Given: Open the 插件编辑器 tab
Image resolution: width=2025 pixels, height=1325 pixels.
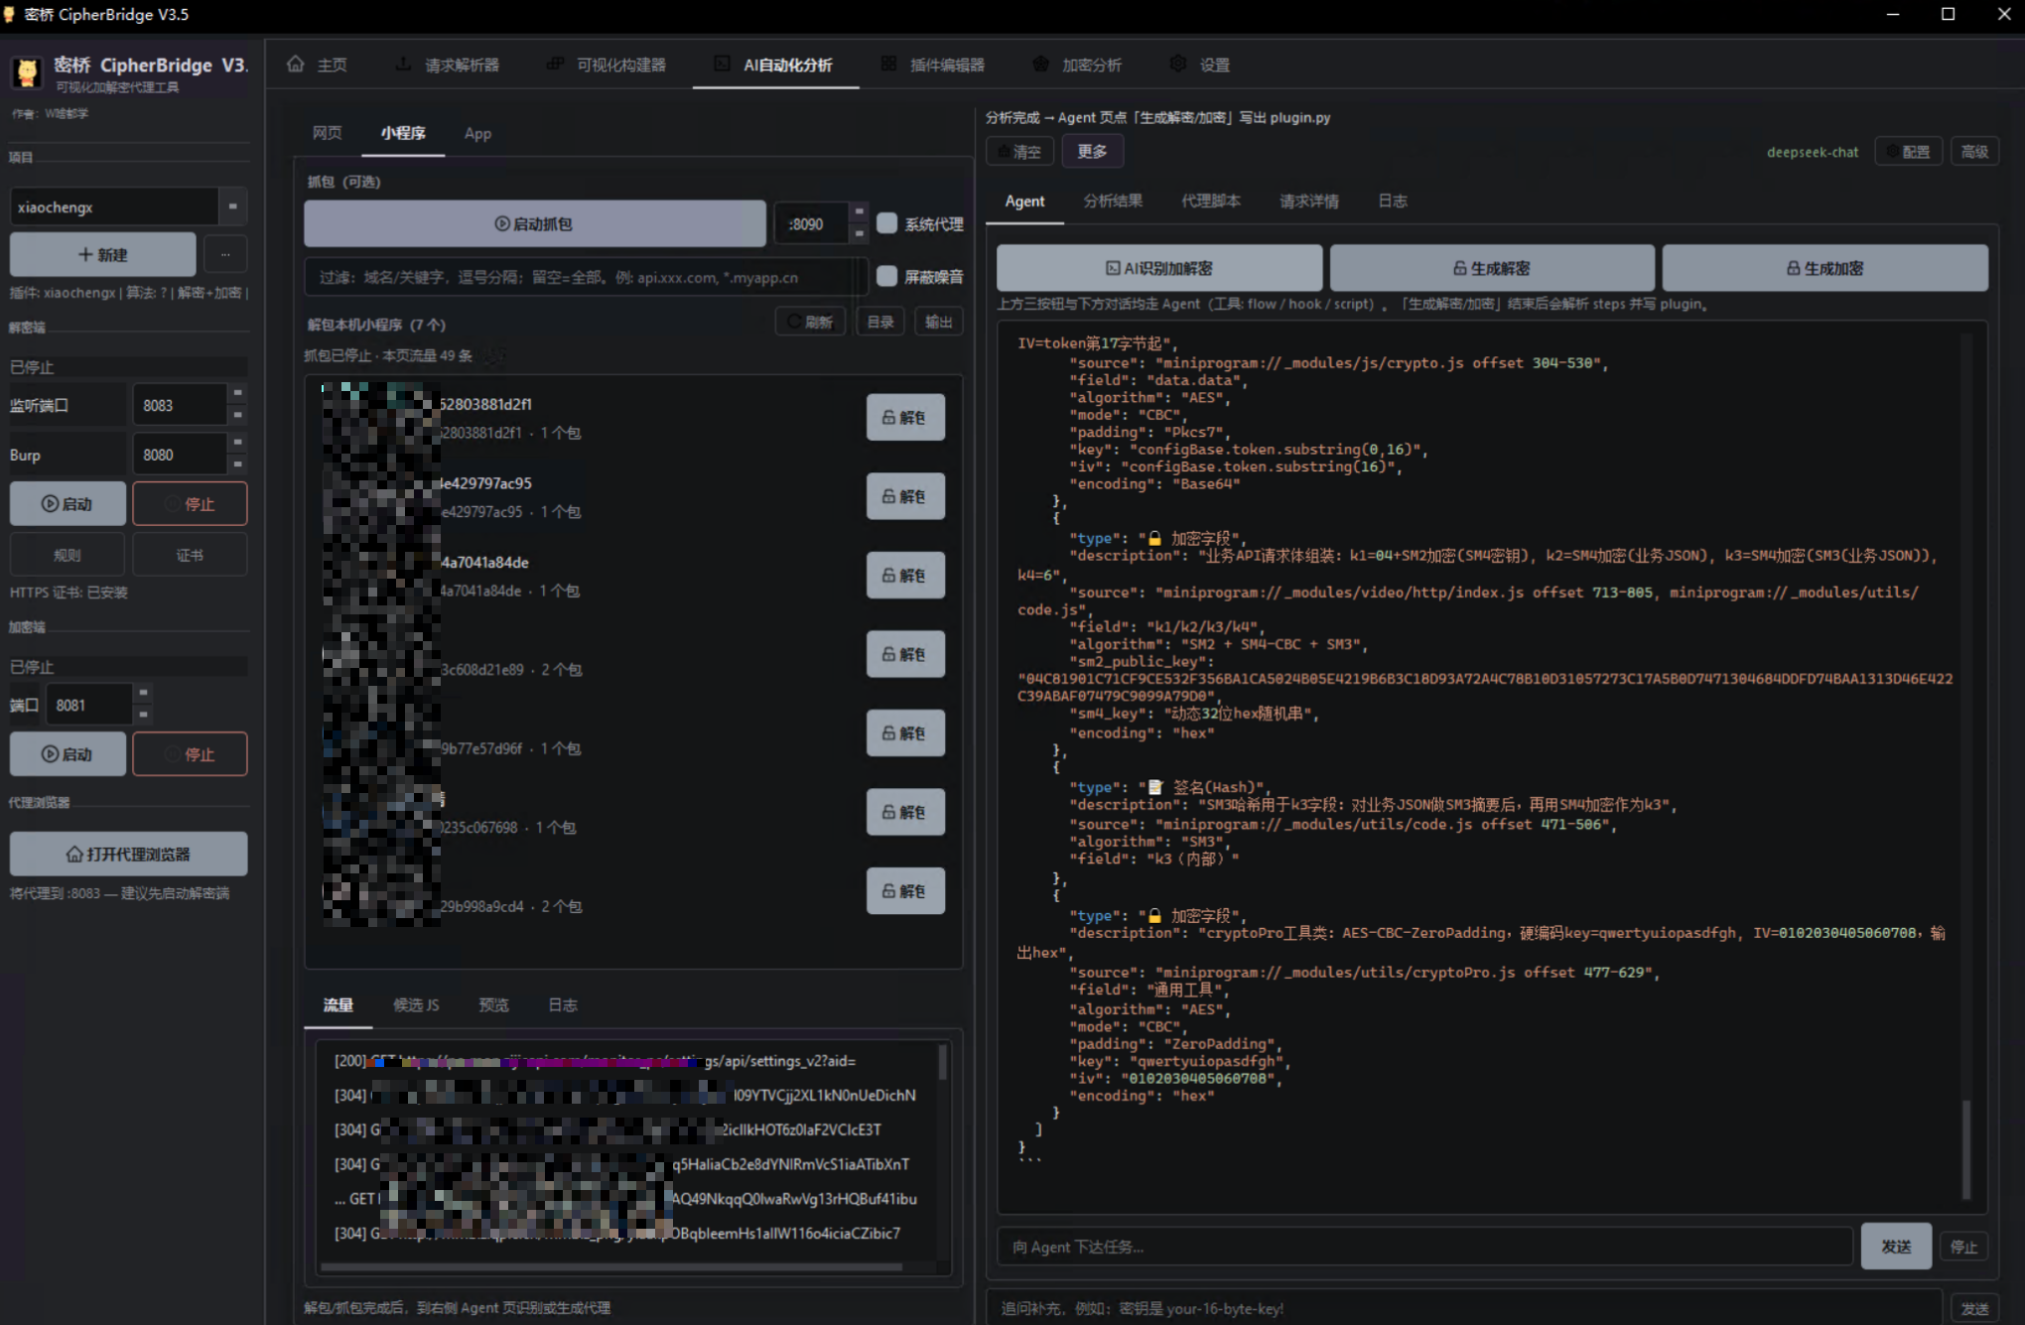Looking at the screenshot, I should tap(933, 65).
